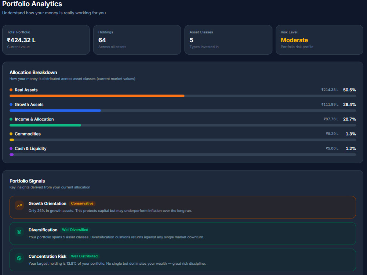Screen dimensions: 367x275
Task: Click 'Understand how your money' subtitle
Action: [x=54, y=13]
